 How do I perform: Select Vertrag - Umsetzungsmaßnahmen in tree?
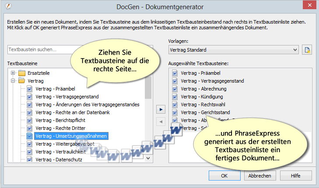71,136
